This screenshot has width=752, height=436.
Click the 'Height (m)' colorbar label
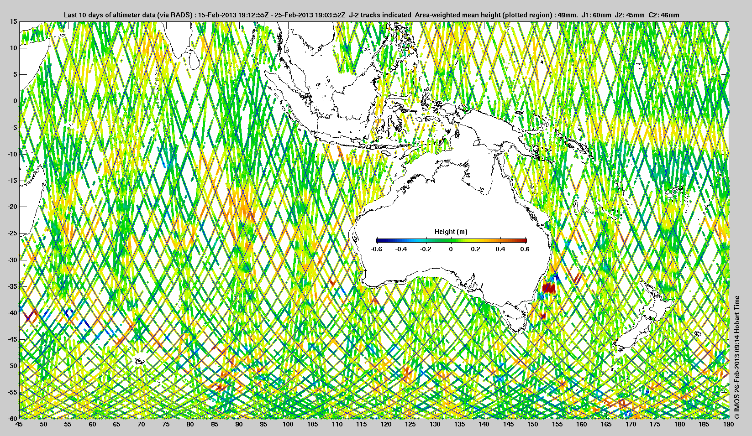pos(451,232)
